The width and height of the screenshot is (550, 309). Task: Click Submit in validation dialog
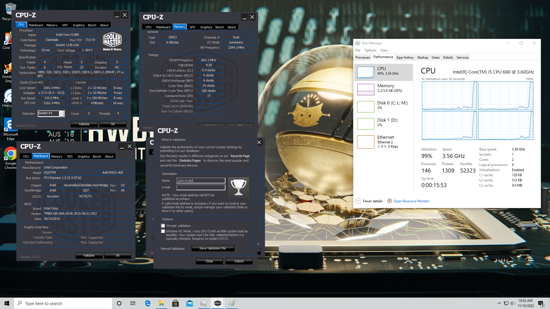coord(239,261)
